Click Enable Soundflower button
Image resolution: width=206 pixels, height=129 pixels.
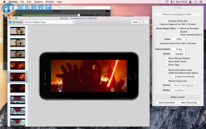coord(185,76)
